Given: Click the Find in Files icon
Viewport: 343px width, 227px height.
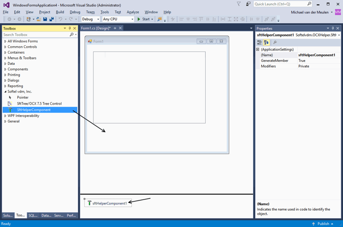Looking at the screenshot, I should coord(159,19).
